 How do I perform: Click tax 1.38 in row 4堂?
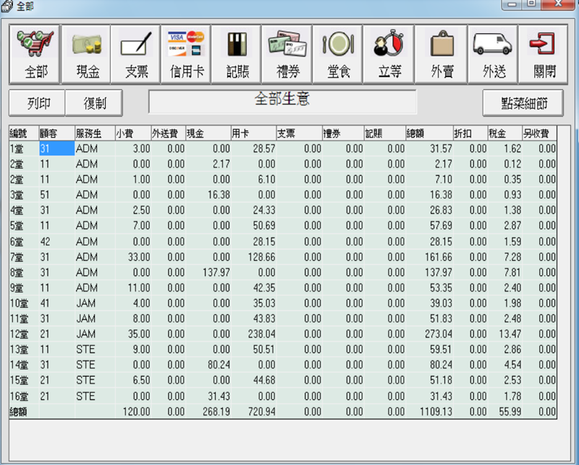[504, 210]
